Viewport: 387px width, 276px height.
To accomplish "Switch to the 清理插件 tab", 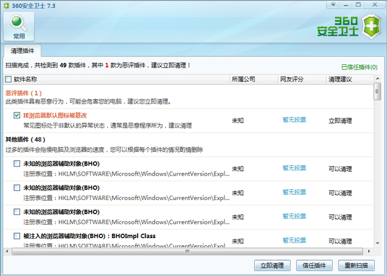I will [23, 50].
